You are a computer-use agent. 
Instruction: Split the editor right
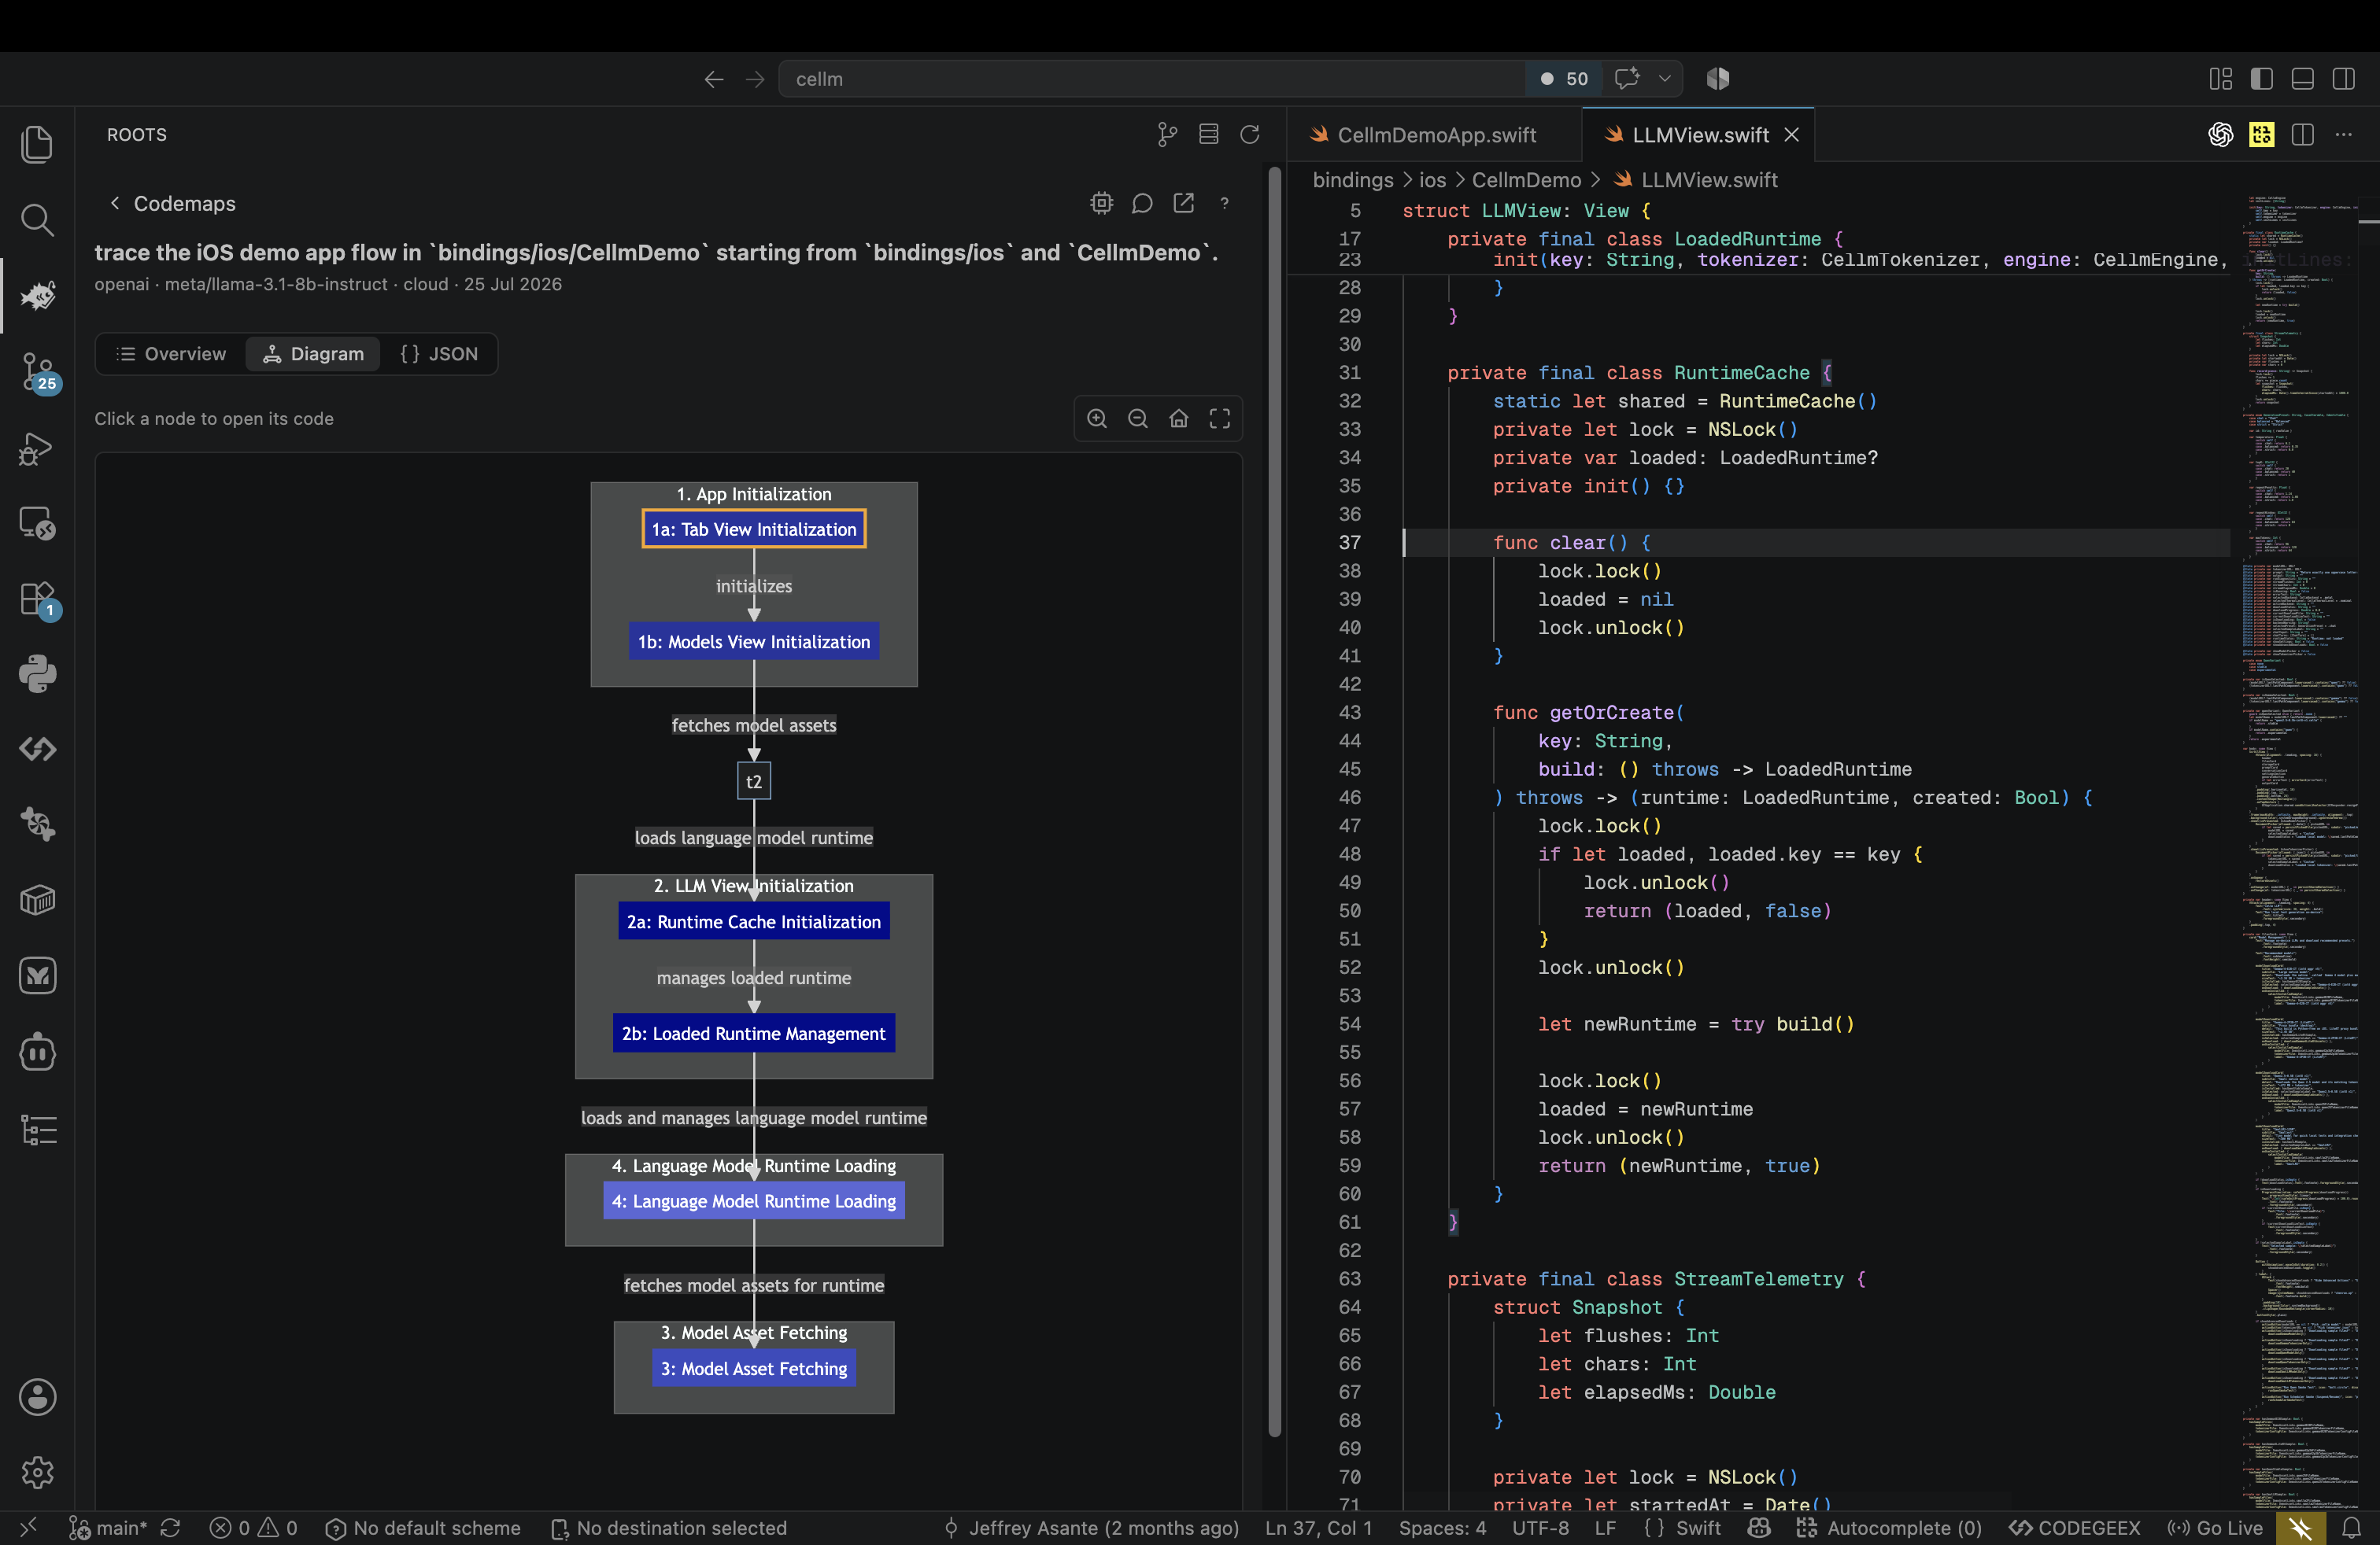[x=2303, y=134]
